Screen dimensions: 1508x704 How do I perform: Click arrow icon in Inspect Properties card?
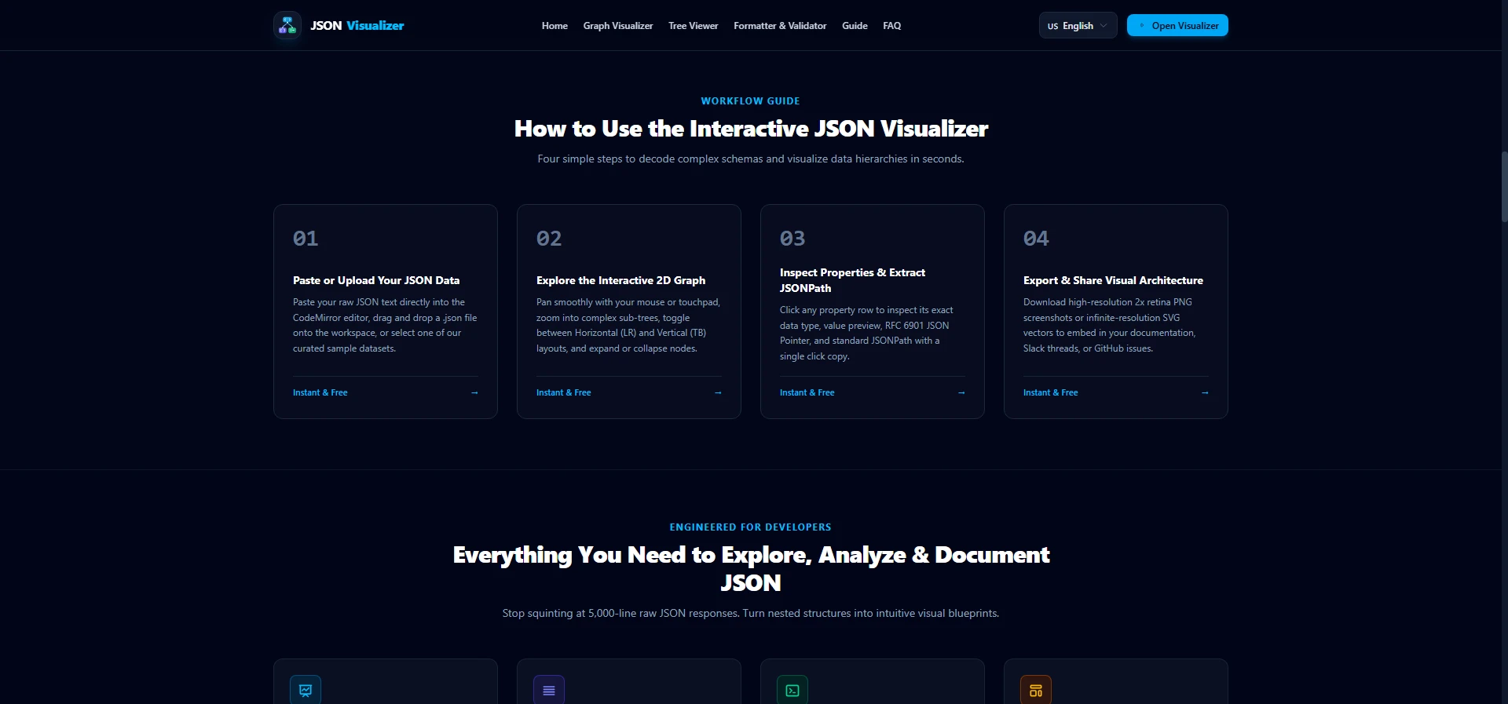[961, 392]
